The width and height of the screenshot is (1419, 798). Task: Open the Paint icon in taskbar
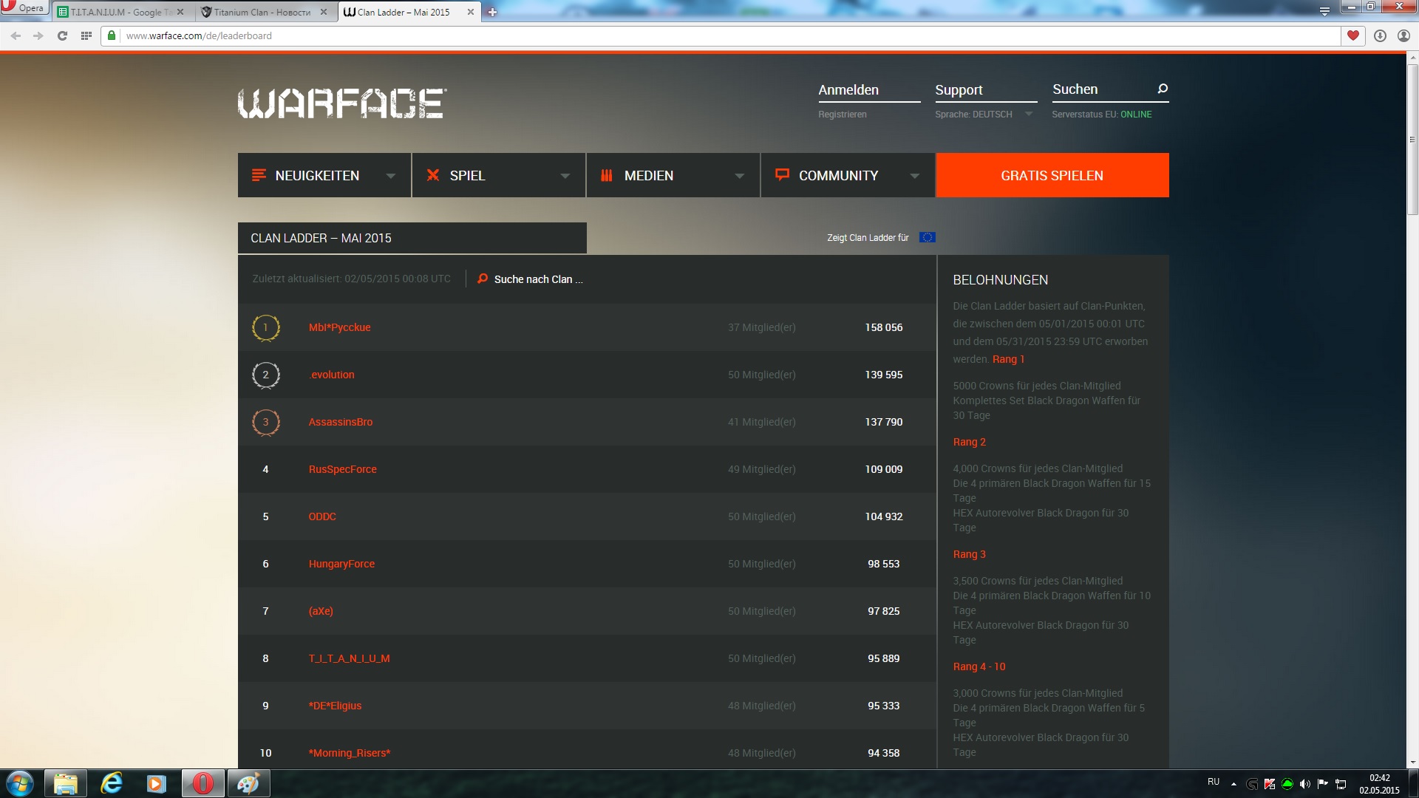pyautogui.click(x=248, y=783)
